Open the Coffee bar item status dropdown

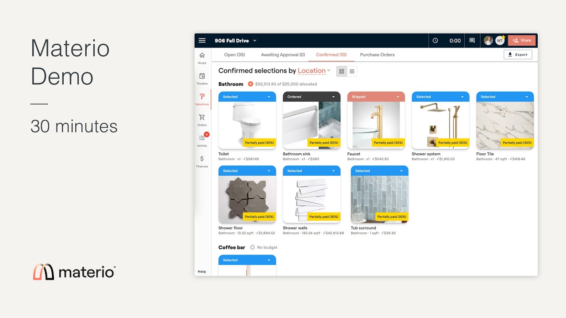point(269,260)
